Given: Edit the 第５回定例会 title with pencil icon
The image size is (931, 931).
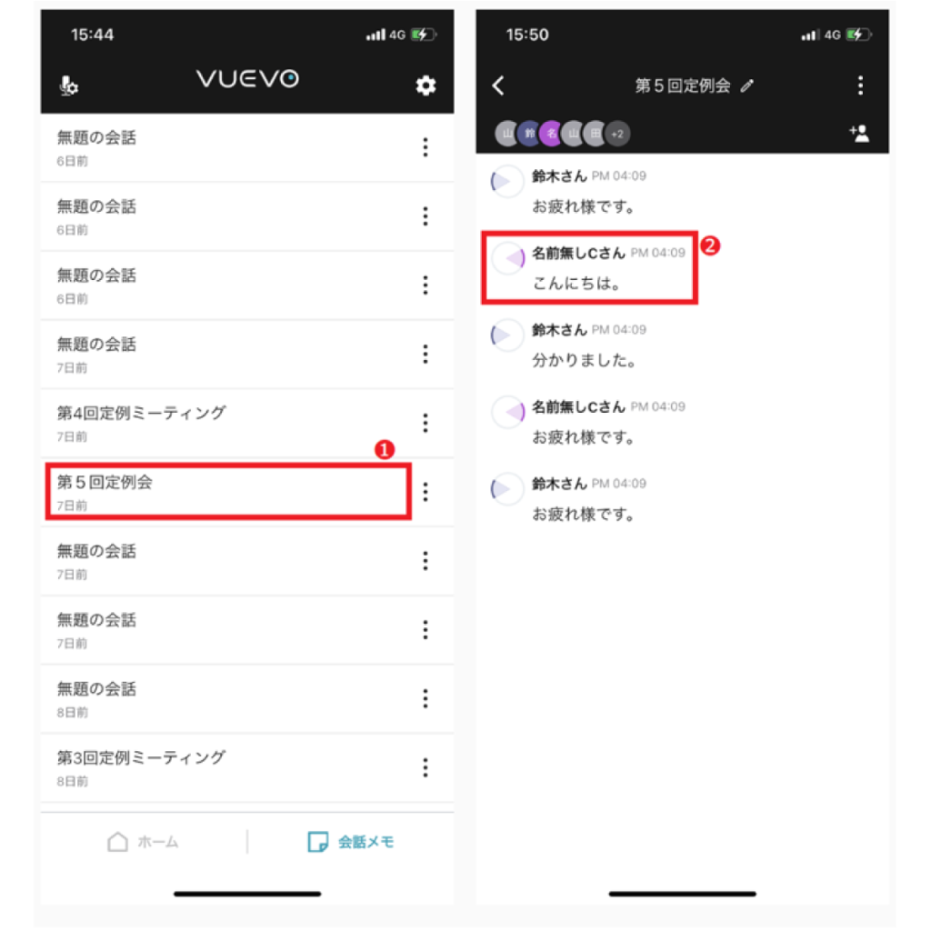Looking at the screenshot, I should [747, 86].
